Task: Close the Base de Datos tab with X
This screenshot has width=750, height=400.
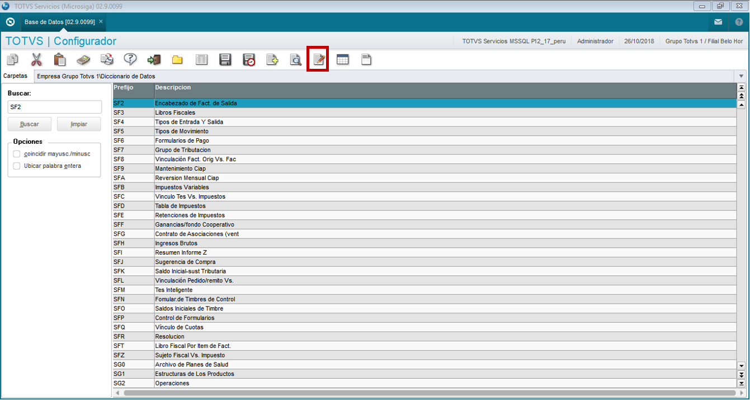Action: (101, 21)
